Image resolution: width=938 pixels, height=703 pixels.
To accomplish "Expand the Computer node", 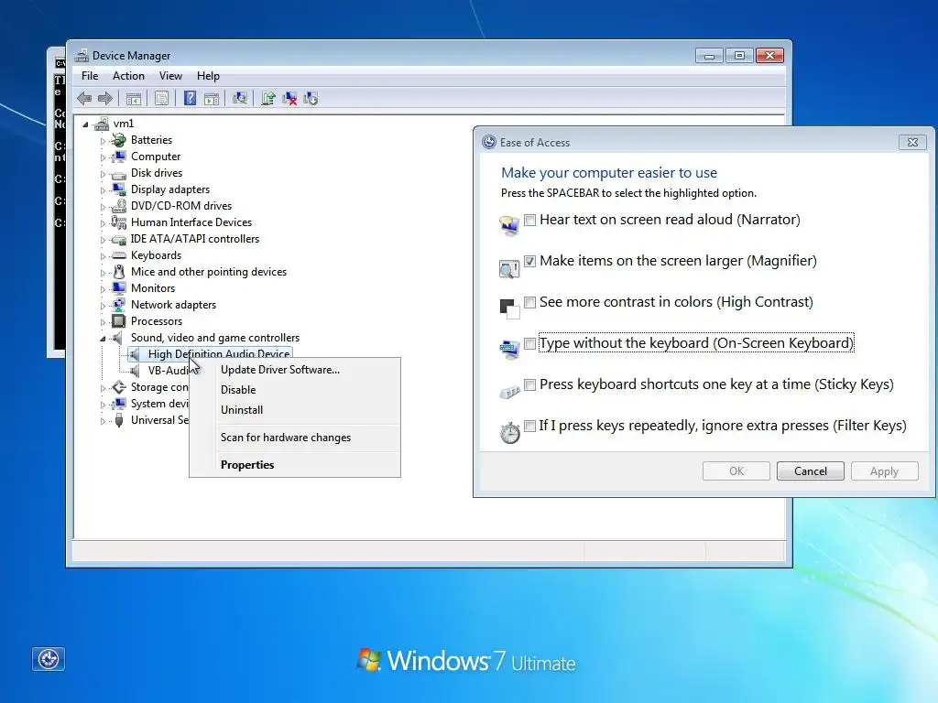I will 103,157.
